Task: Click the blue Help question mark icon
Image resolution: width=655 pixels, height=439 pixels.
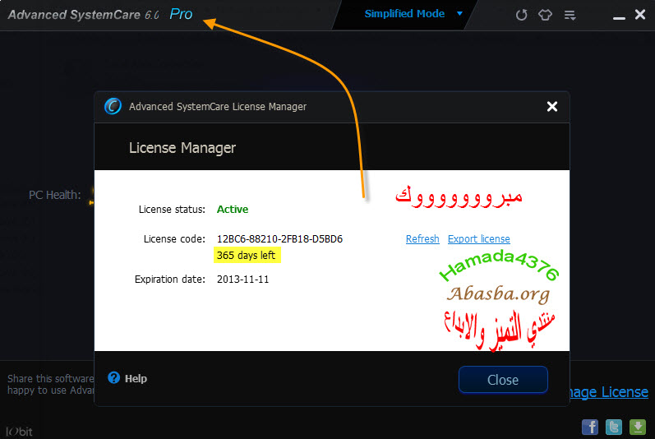Action: [113, 377]
